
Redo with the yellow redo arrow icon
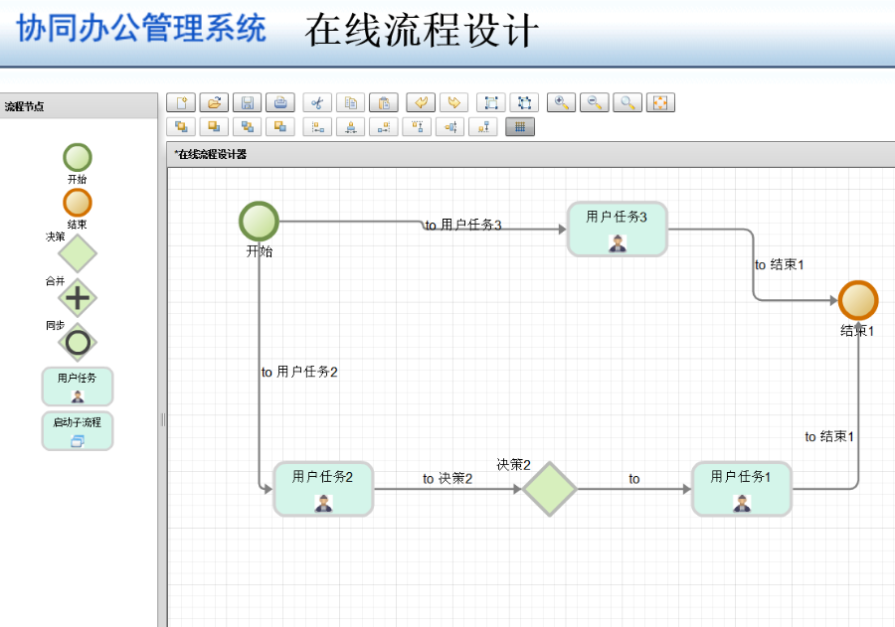452,102
